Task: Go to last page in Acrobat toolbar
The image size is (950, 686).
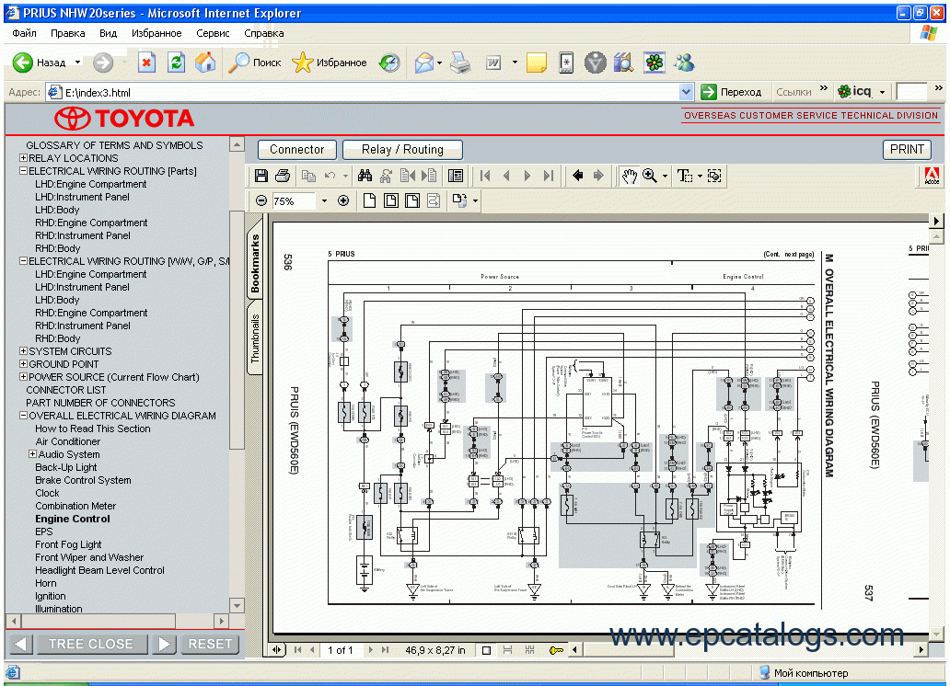Action: [549, 176]
